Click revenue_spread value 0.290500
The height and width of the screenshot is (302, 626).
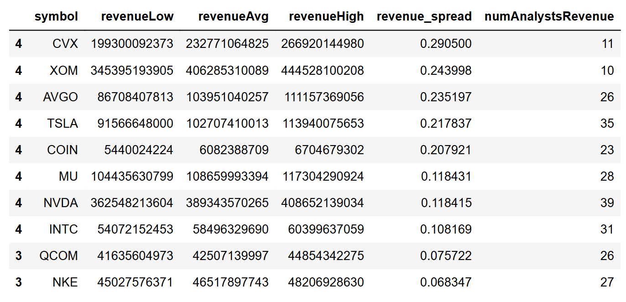[446, 44]
